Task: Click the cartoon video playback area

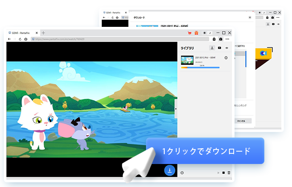Action: pyautogui.click(x=92, y=109)
